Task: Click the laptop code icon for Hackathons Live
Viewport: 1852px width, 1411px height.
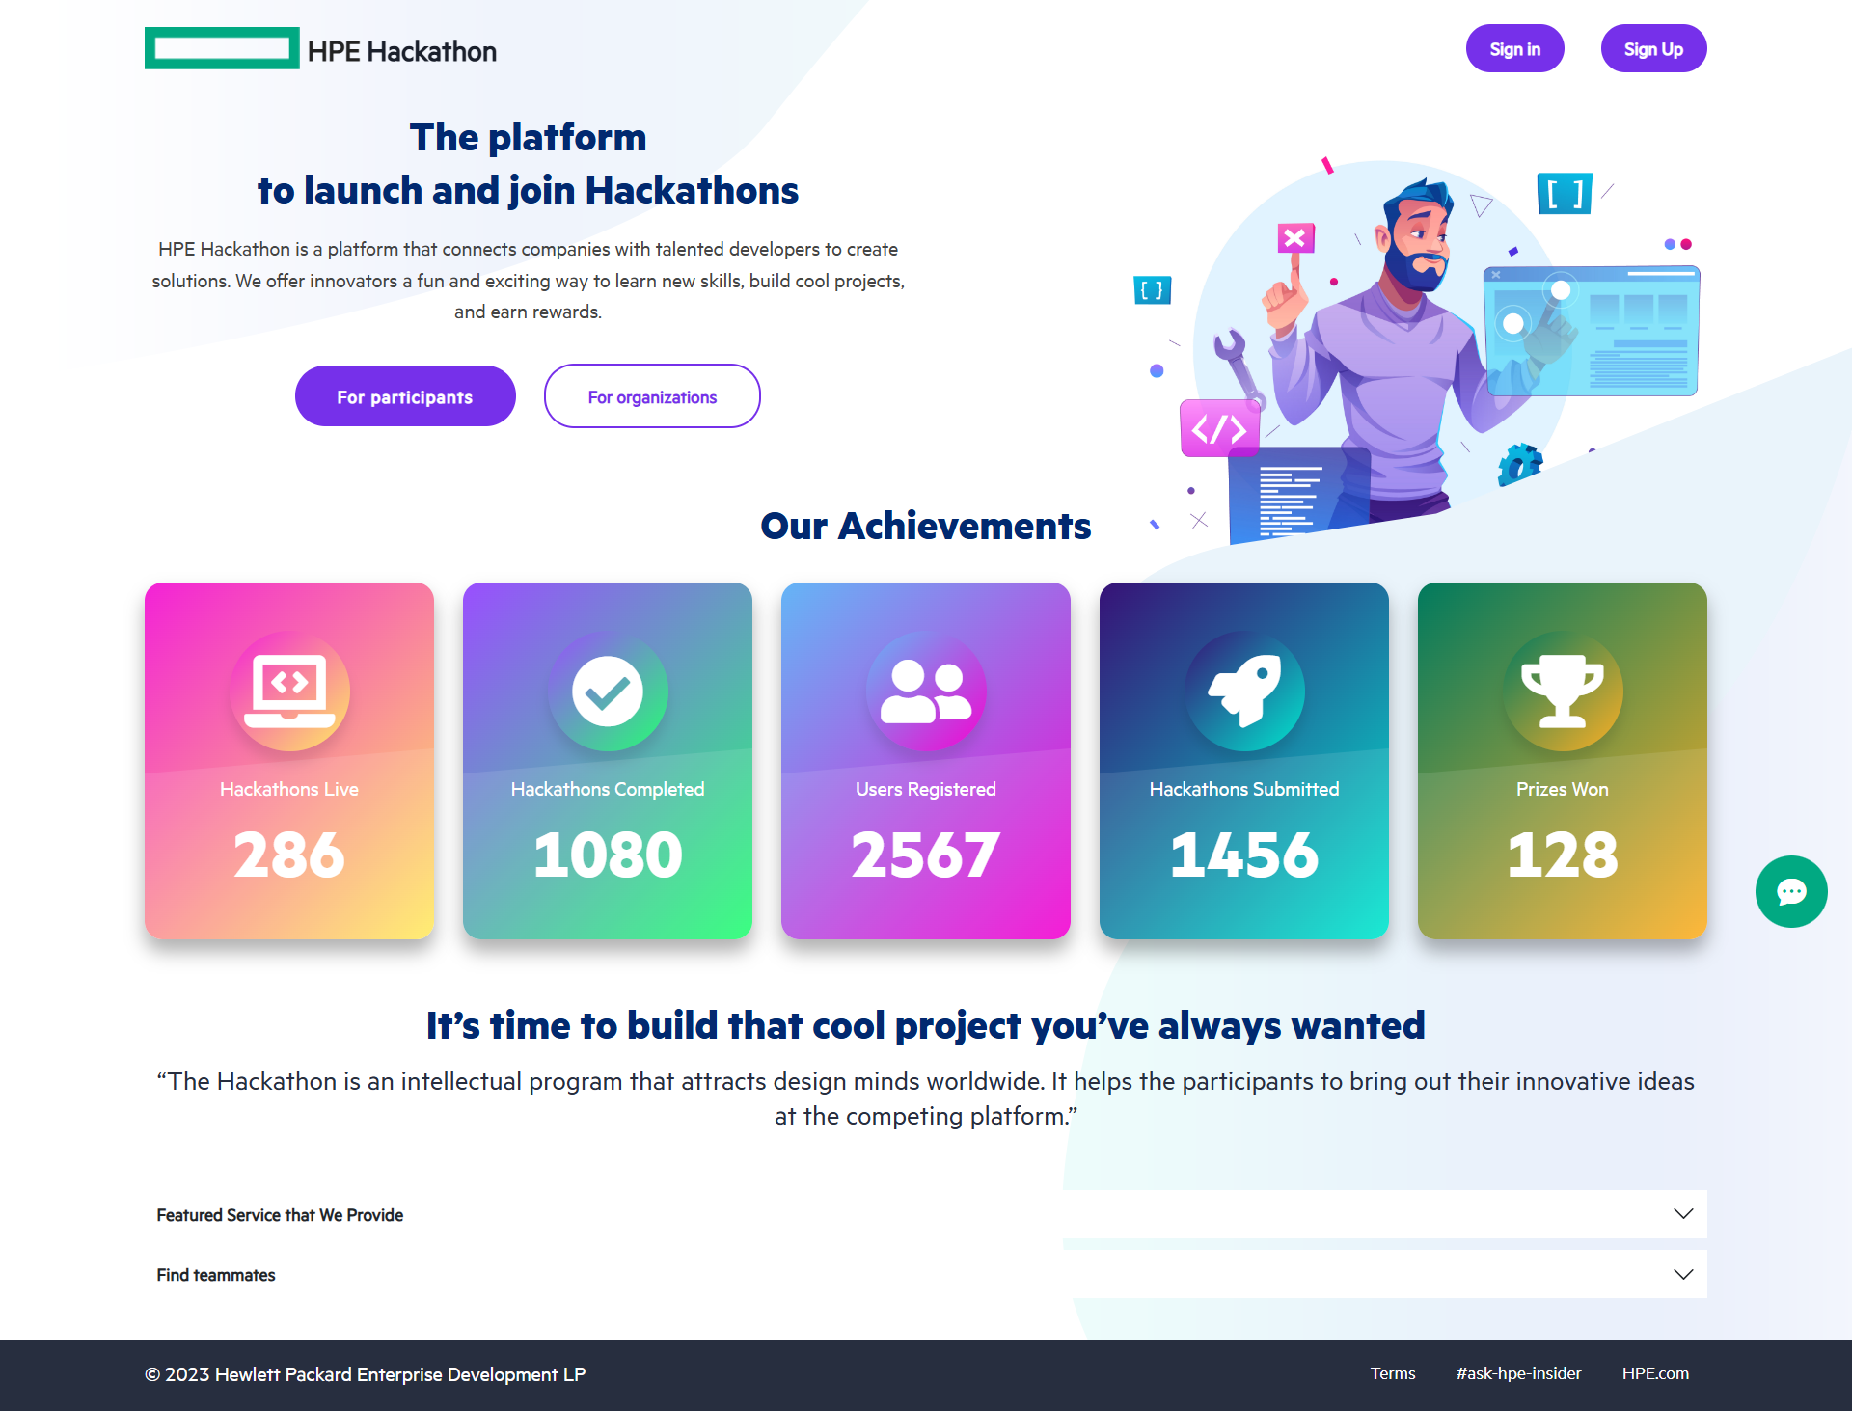Action: coord(289,692)
